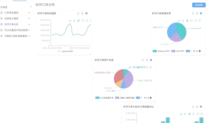The image size is (207, 123).
Task: Open more options for 可以向看板中添加图表
Action: [29, 30]
